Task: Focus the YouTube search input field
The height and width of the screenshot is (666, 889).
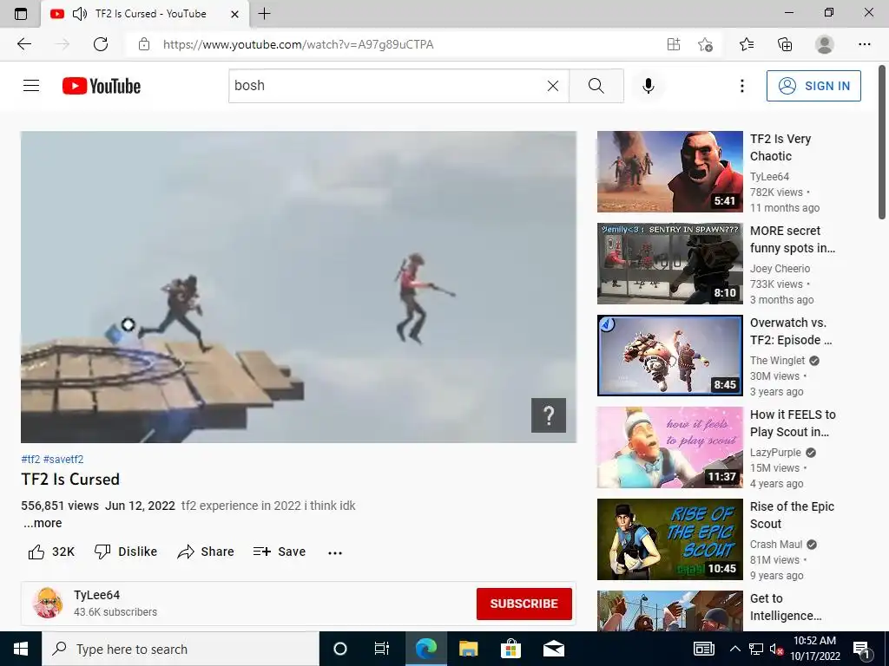Action: coord(388,86)
